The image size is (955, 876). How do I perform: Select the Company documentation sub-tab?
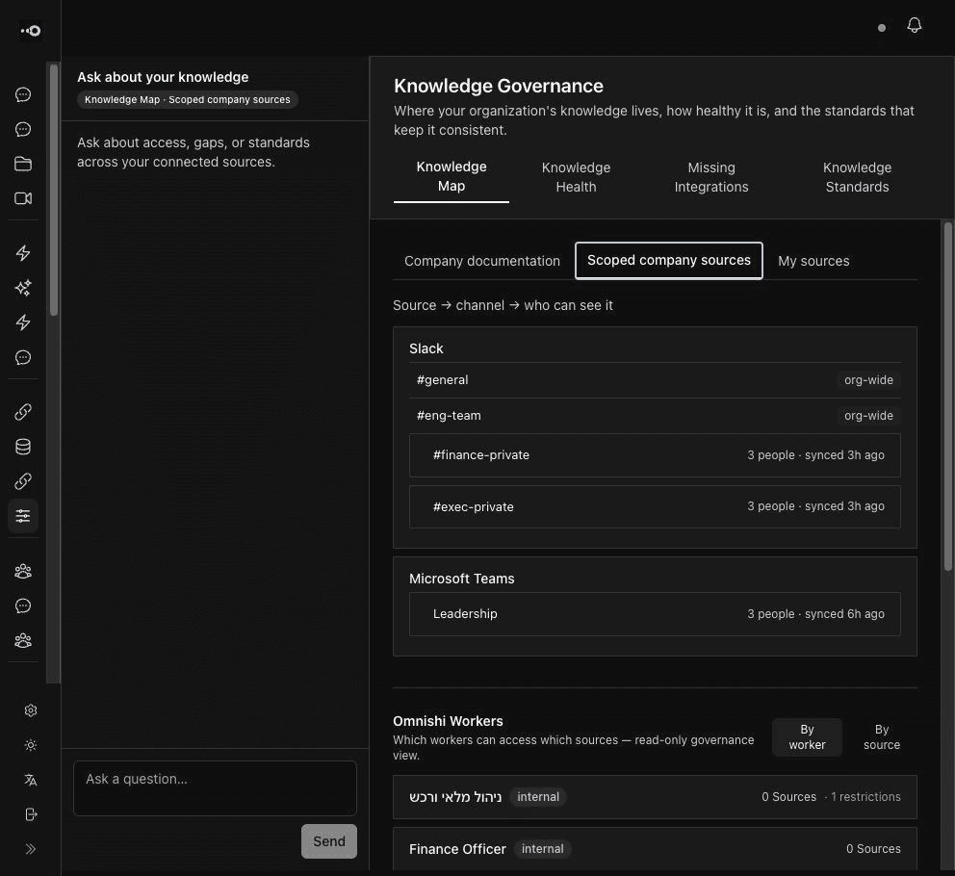tap(481, 261)
